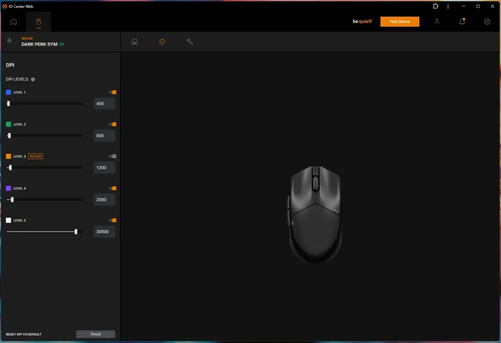Screen dimensions: 501x343
Task: Toggle Level 3 DPI switch
Action: [x=112, y=156]
